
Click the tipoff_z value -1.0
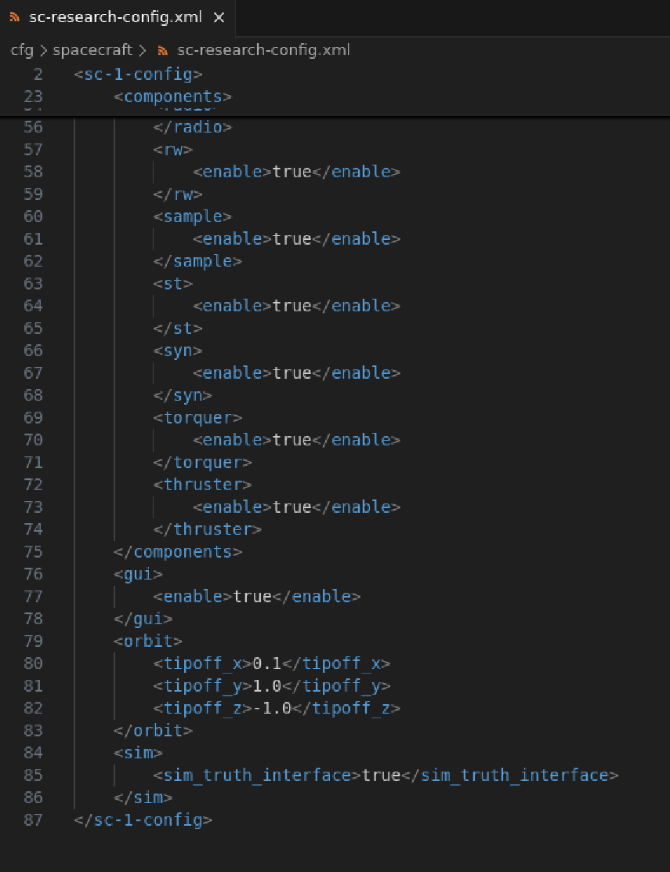click(x=272, y=708)
